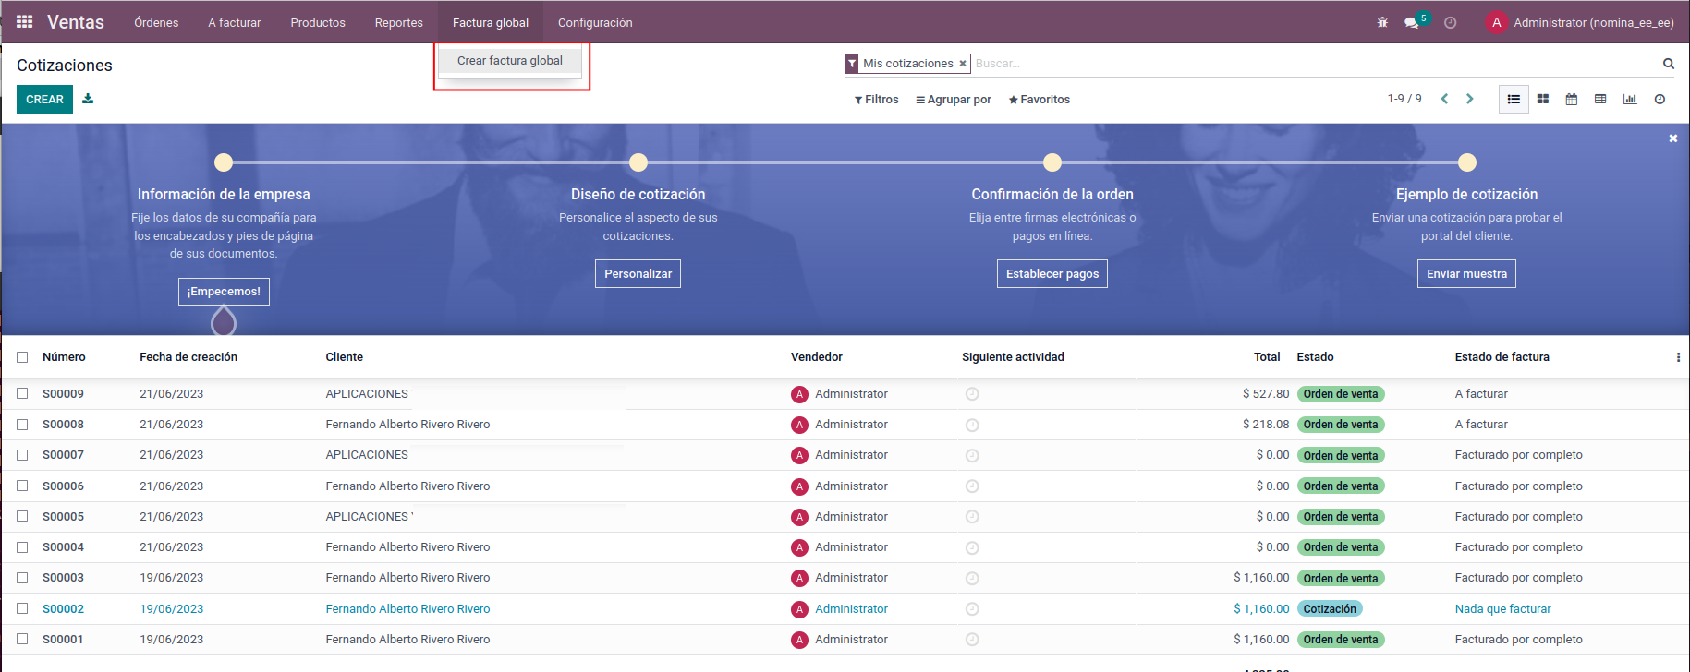The width and height of the screenshot is (1690, 672).
Task: Select all rows with header checkbox
Action: coord(22,357)
